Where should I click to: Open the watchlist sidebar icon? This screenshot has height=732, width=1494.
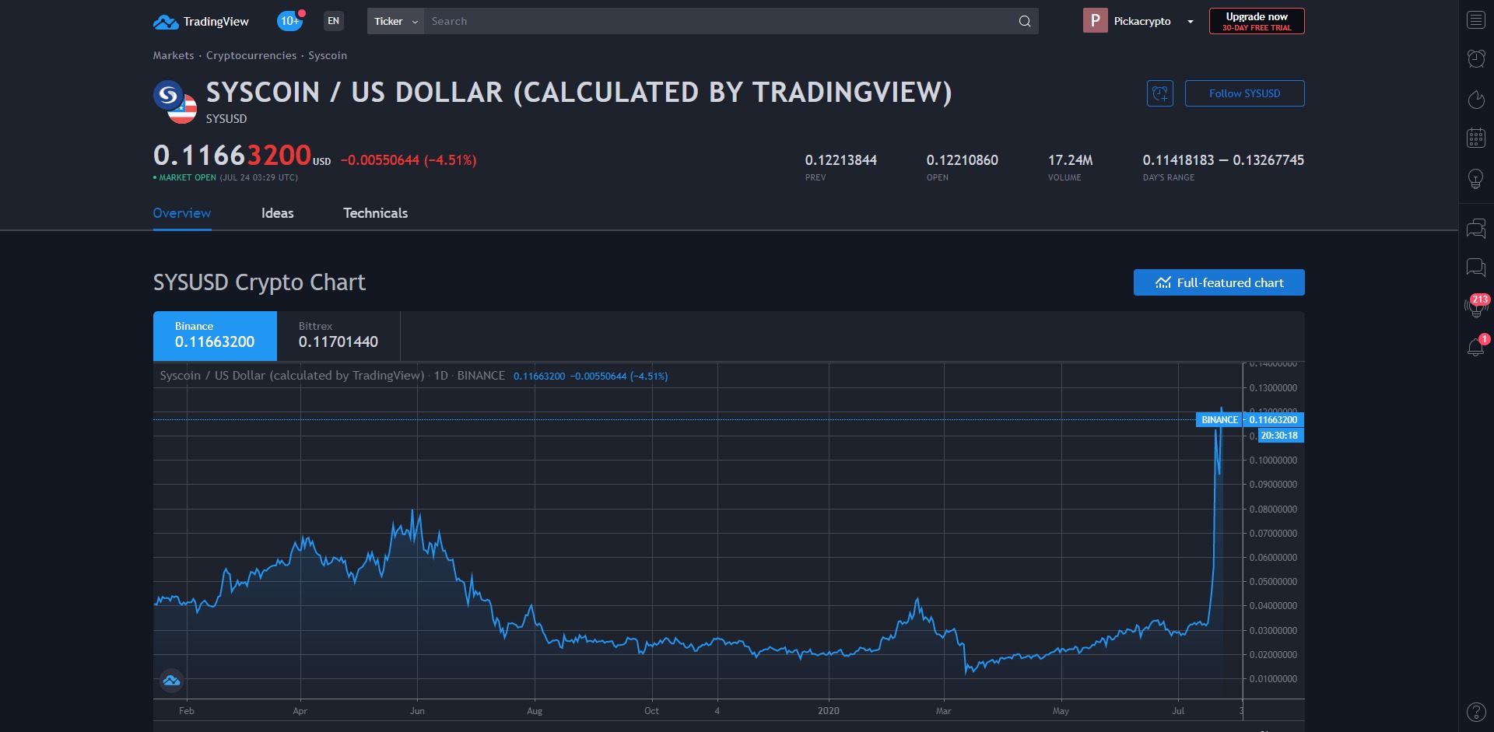[1476, 20]
